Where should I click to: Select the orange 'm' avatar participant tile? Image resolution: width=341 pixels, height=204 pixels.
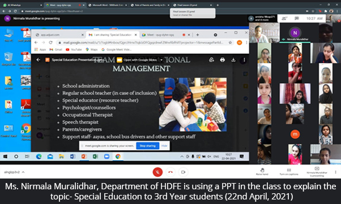coord(295,134)
